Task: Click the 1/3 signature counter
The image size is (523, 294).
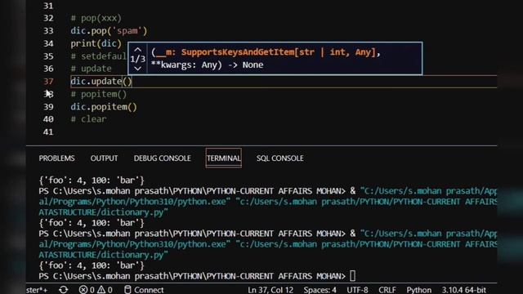Action: coord(138,59)
